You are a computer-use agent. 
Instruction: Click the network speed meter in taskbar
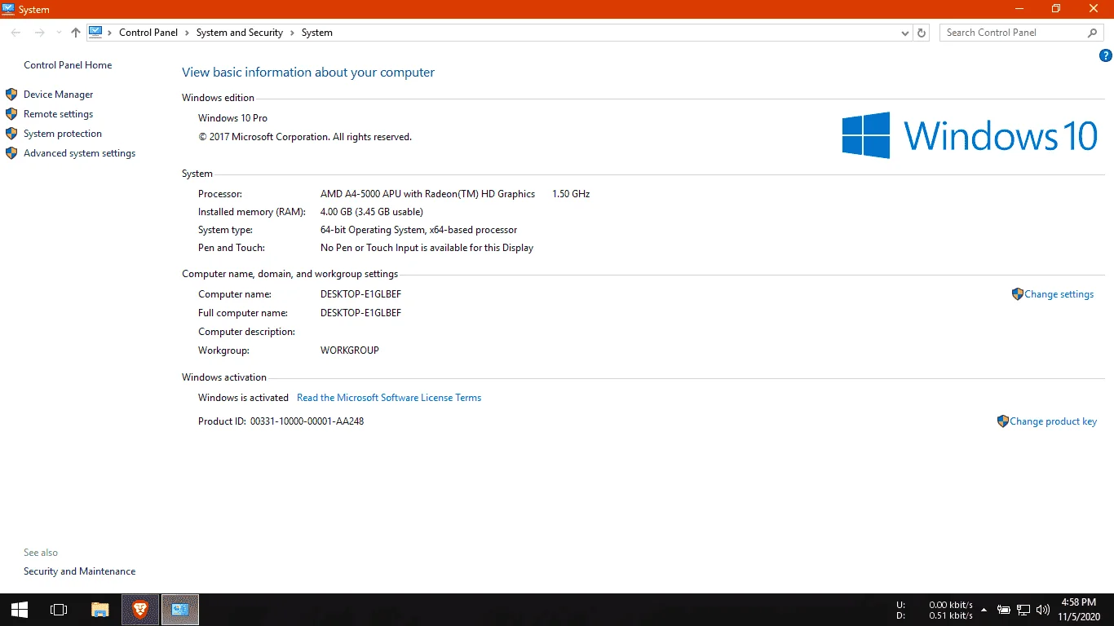point(935,610)
